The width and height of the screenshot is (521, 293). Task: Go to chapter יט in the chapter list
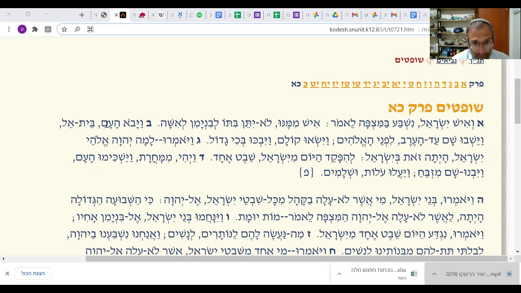pos(315,84)
